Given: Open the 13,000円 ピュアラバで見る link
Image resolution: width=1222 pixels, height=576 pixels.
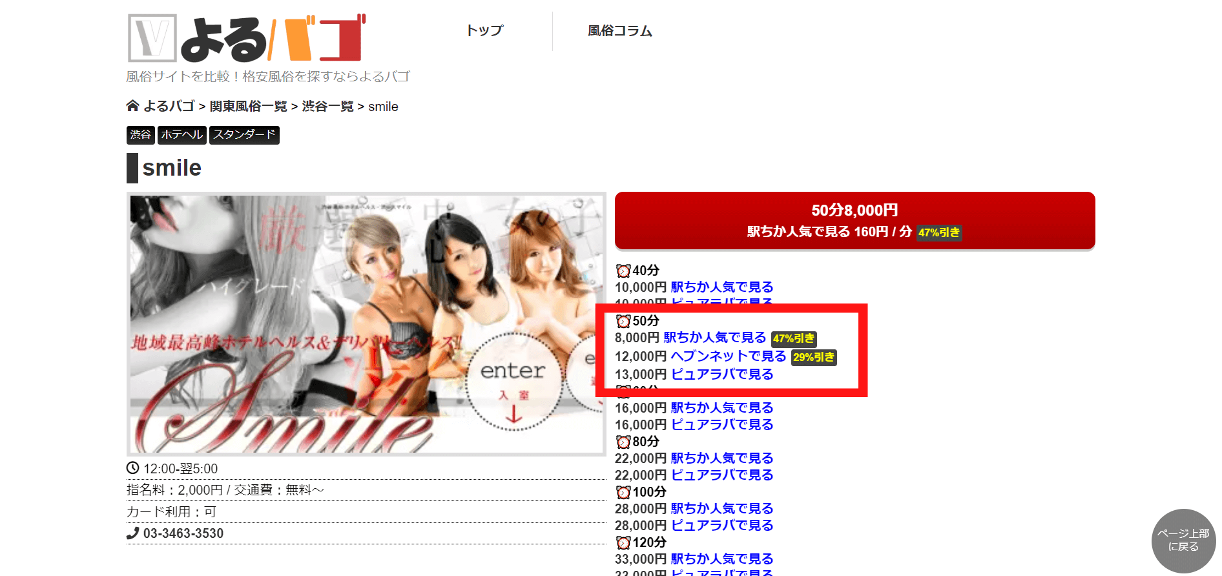Looking at the screenshot, I should pos(721,375).
